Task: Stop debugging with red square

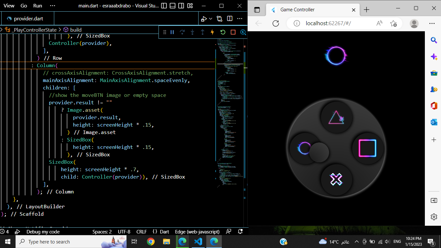Action: coord(233,32)
